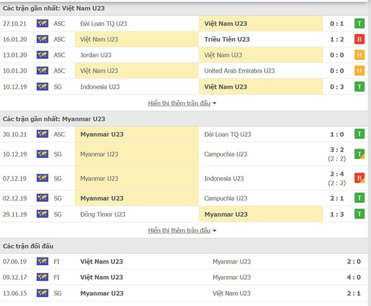Click the red B badge for the Triều Tiên match

[359, 39]
